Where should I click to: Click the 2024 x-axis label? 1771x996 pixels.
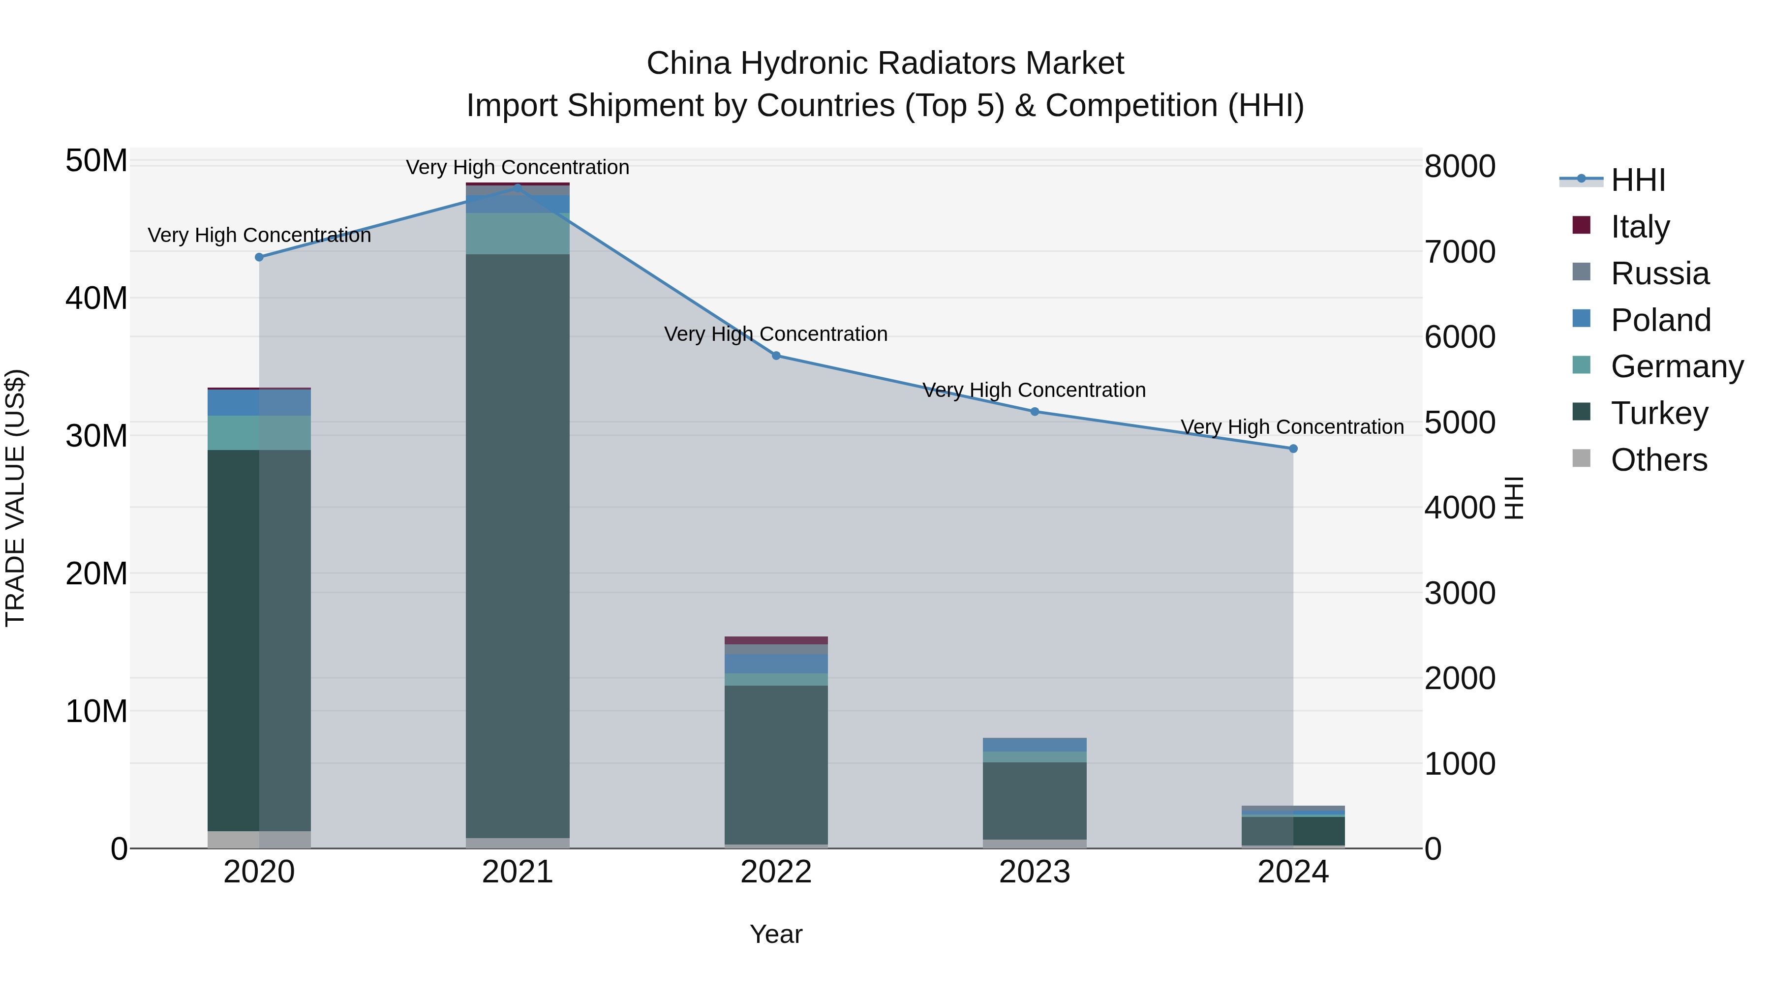pyautogui.click(x=1293, y=872)
